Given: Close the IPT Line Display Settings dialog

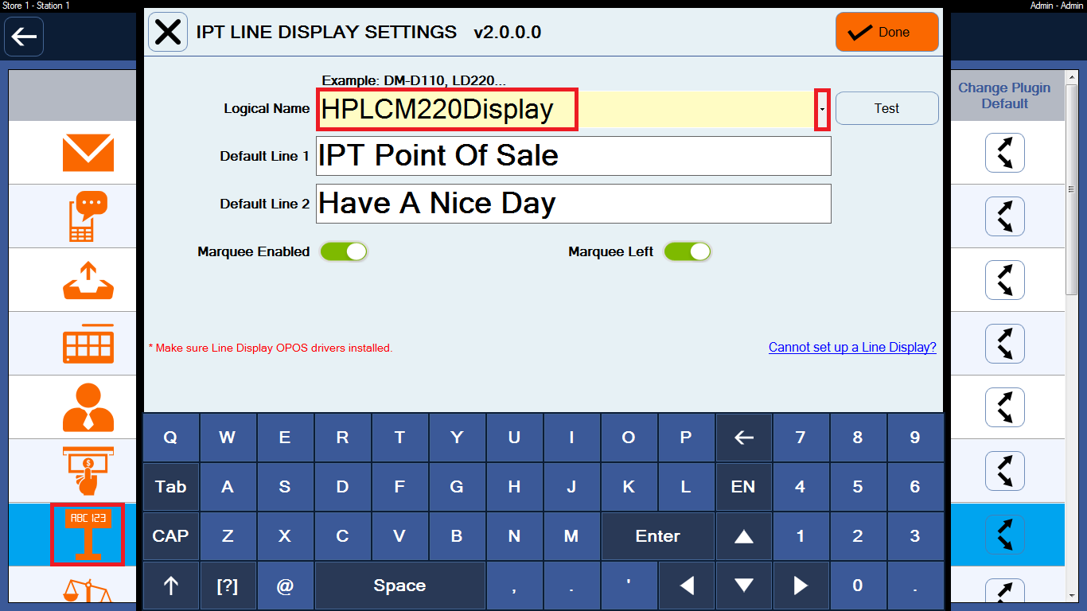Looking at the screenshot, I should click(x=168, y=32).
